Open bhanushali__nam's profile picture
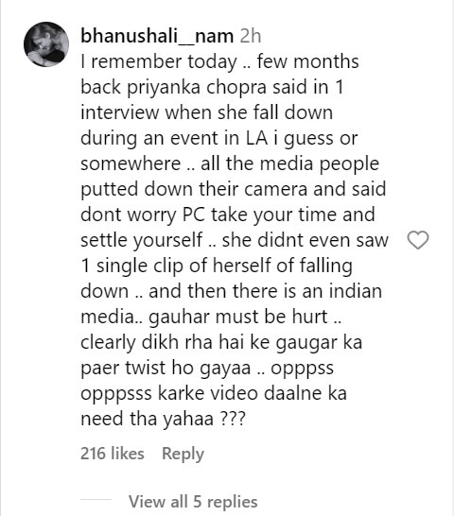 pos(46,44)
